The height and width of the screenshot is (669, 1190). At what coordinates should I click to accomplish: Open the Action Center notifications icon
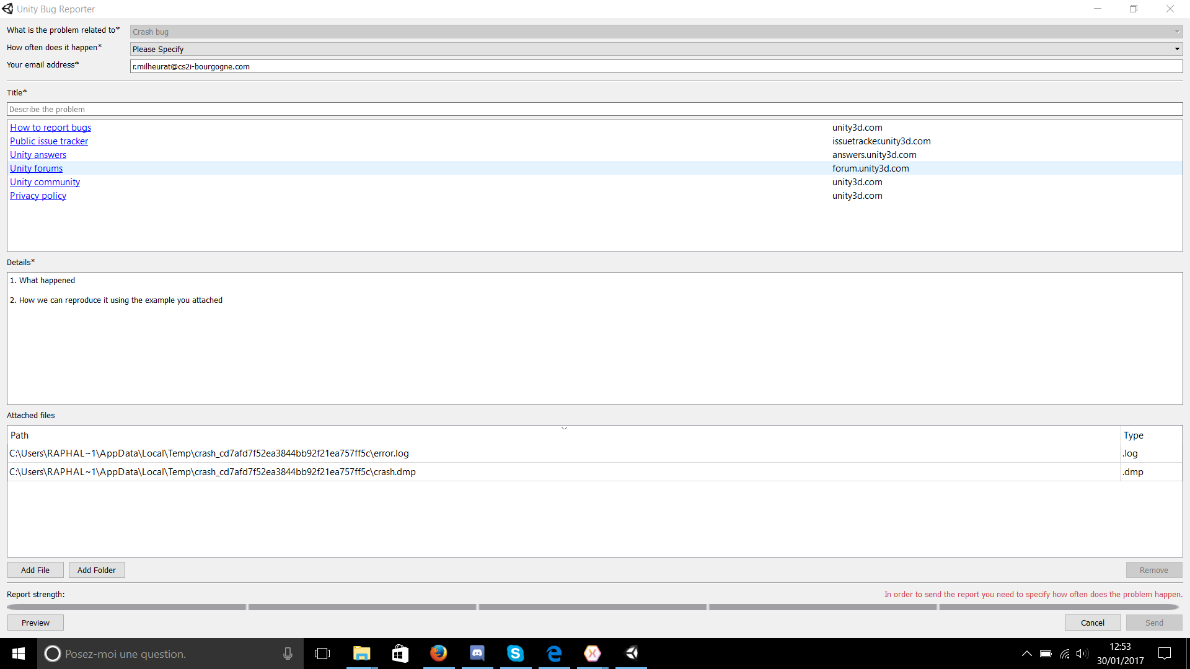(1165, 654)
